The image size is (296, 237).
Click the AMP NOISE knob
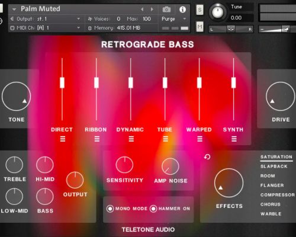170,166
